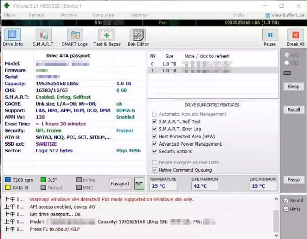Enable the S.M.A.R.T. Self Test checkbox
Viewport: 307px width, 239px height.
coord(154,122)
